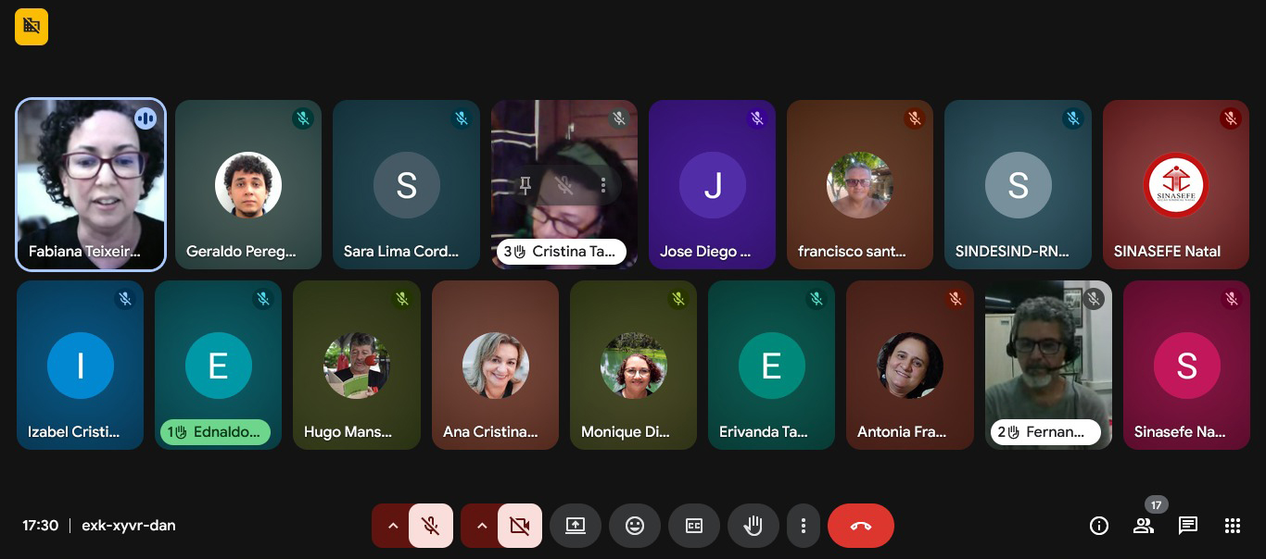Start presenting your screen

pyautogui.click(x=576, y=526)
